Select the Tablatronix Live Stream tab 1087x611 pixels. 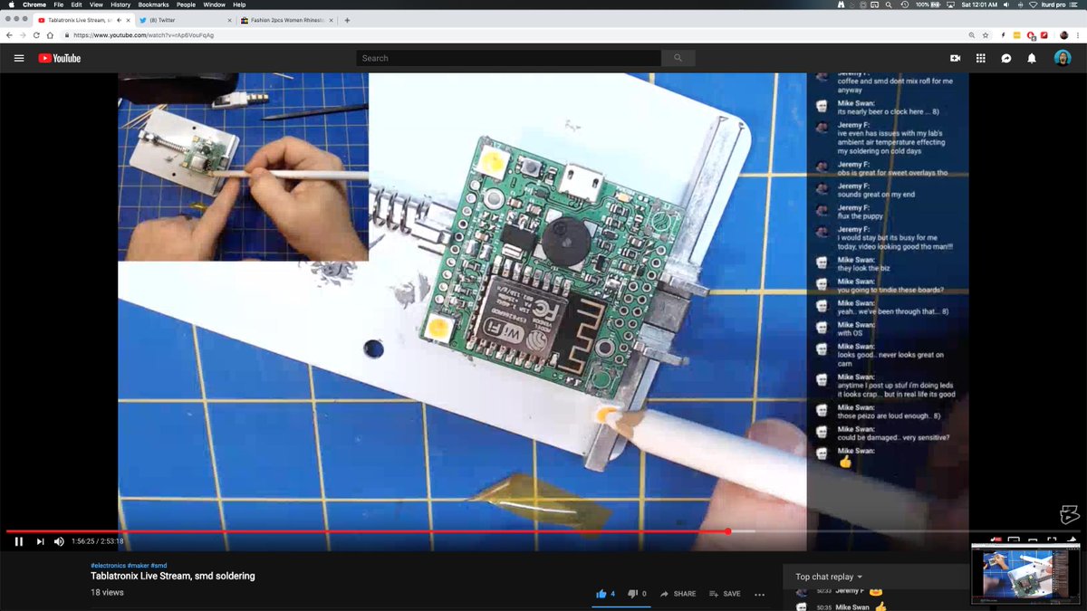click(82, 19)
